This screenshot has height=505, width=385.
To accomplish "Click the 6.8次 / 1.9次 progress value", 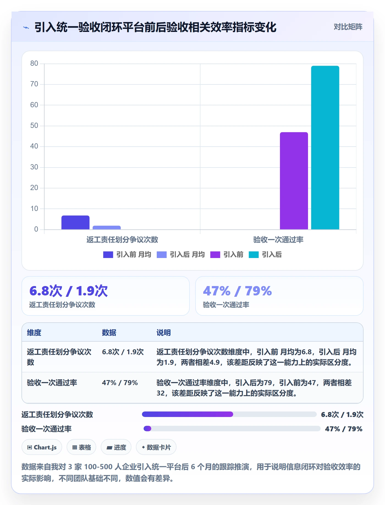I will point(342,415).
